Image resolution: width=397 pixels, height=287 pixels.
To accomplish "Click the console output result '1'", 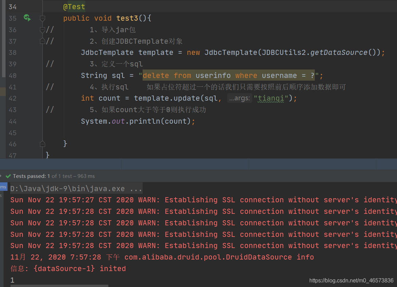I will [x=13, y=280].
